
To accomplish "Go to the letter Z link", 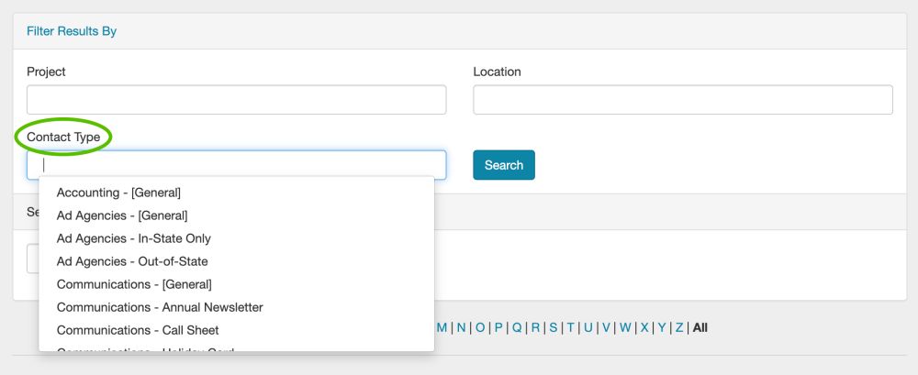I will click(x=679, y=327).
